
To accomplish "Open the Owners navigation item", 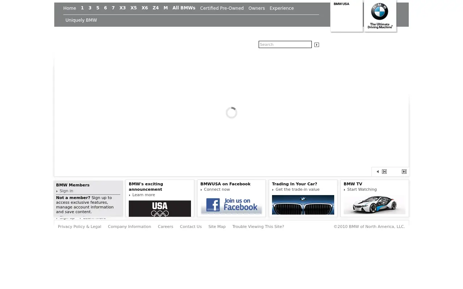I will point(256,8).
